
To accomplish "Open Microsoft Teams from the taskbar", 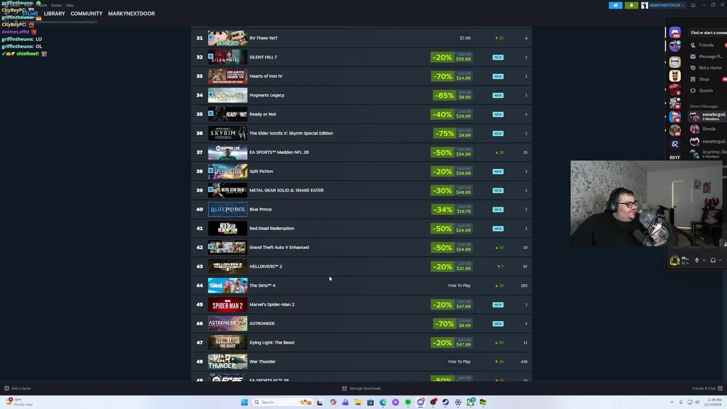I will pyautogui.click(x=345, y=402).
